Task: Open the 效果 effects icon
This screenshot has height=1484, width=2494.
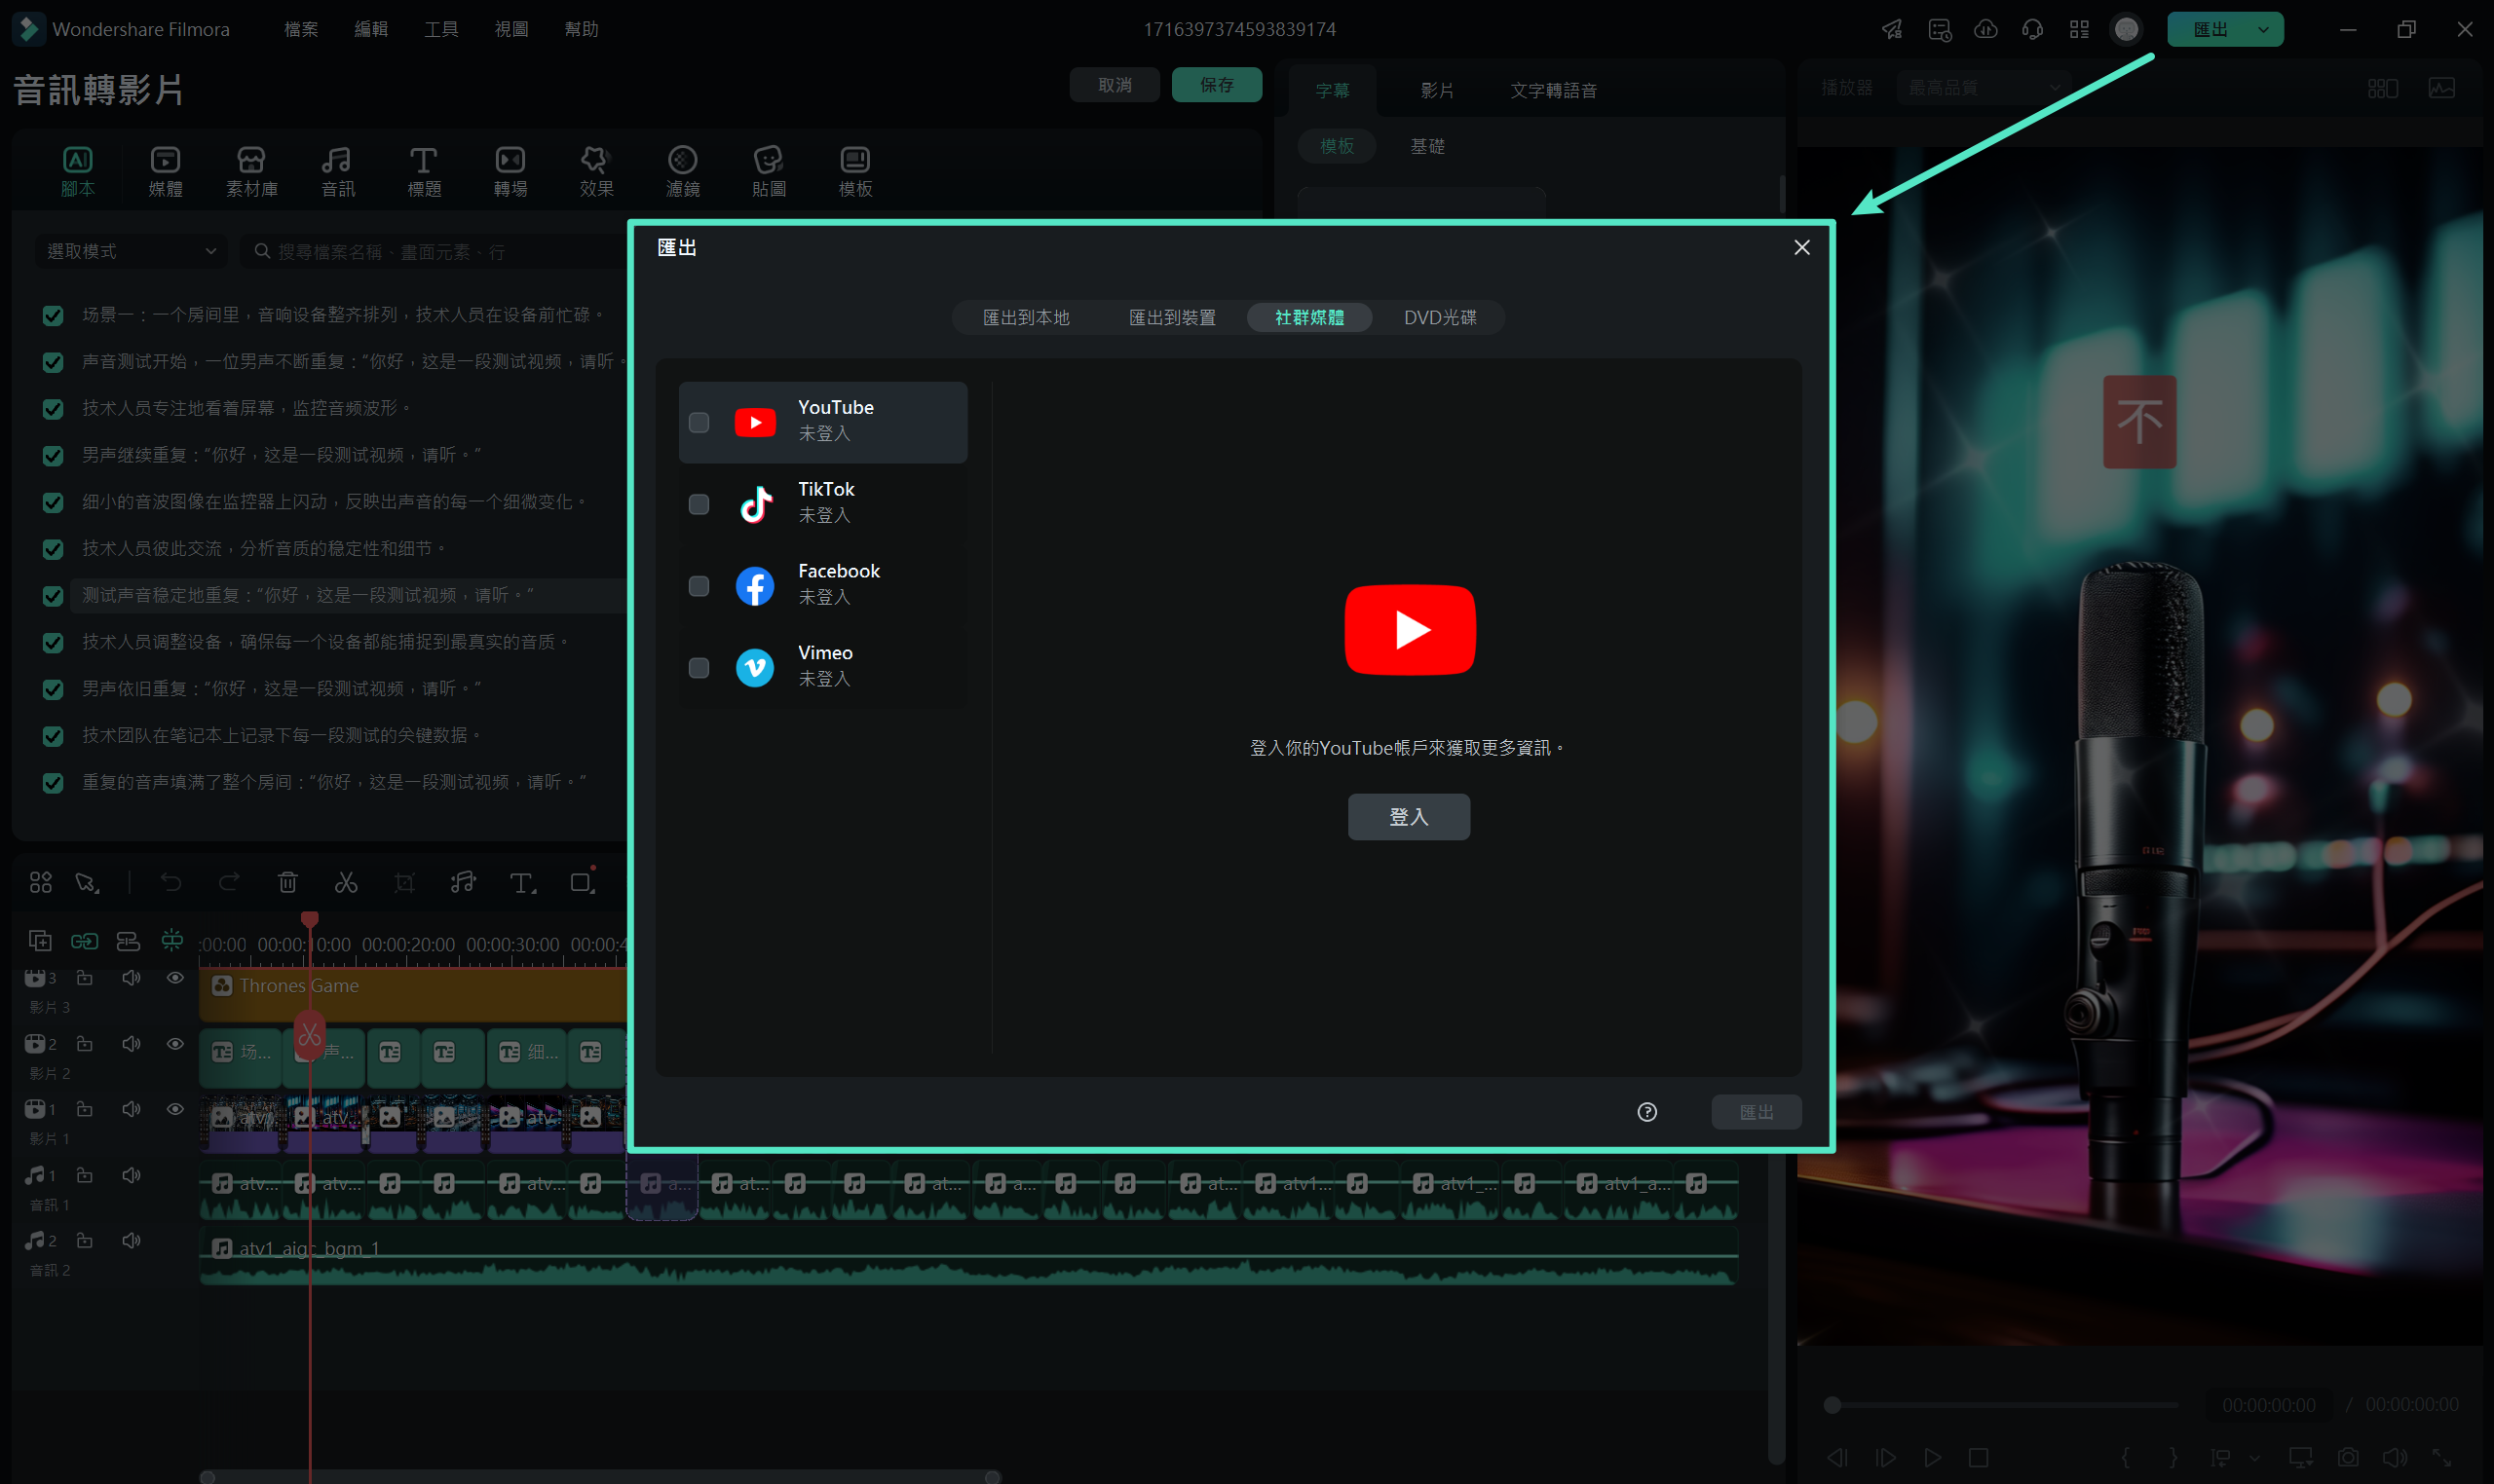Action: tap(596, 171)
